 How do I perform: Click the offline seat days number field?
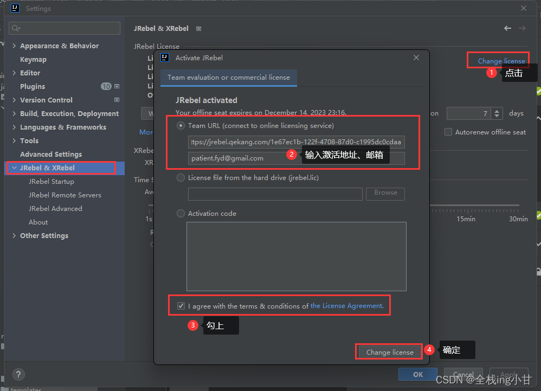[x=469, y=113]
